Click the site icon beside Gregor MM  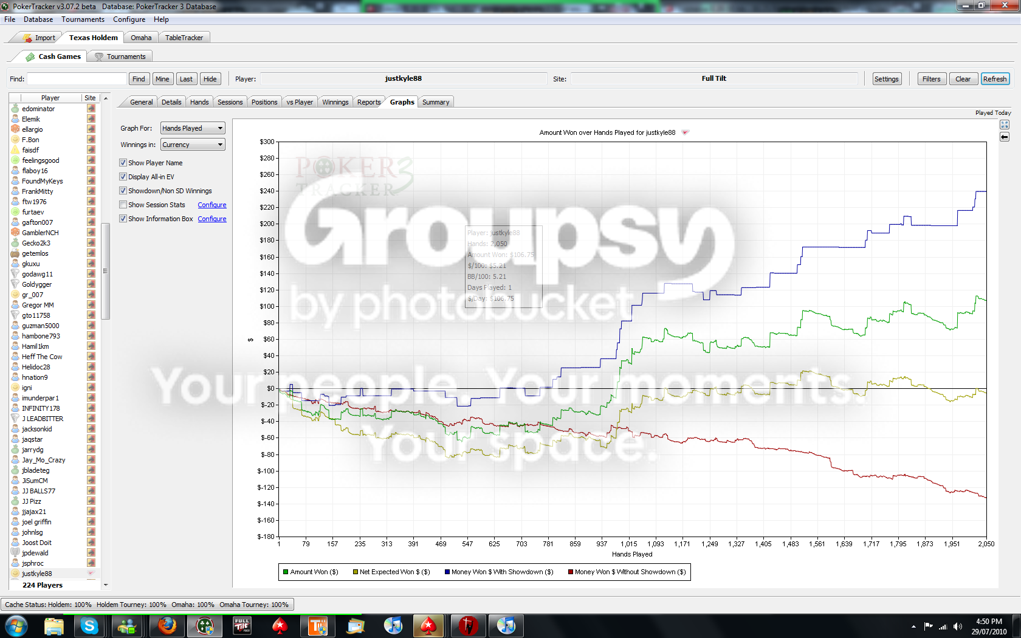(91, 305)
